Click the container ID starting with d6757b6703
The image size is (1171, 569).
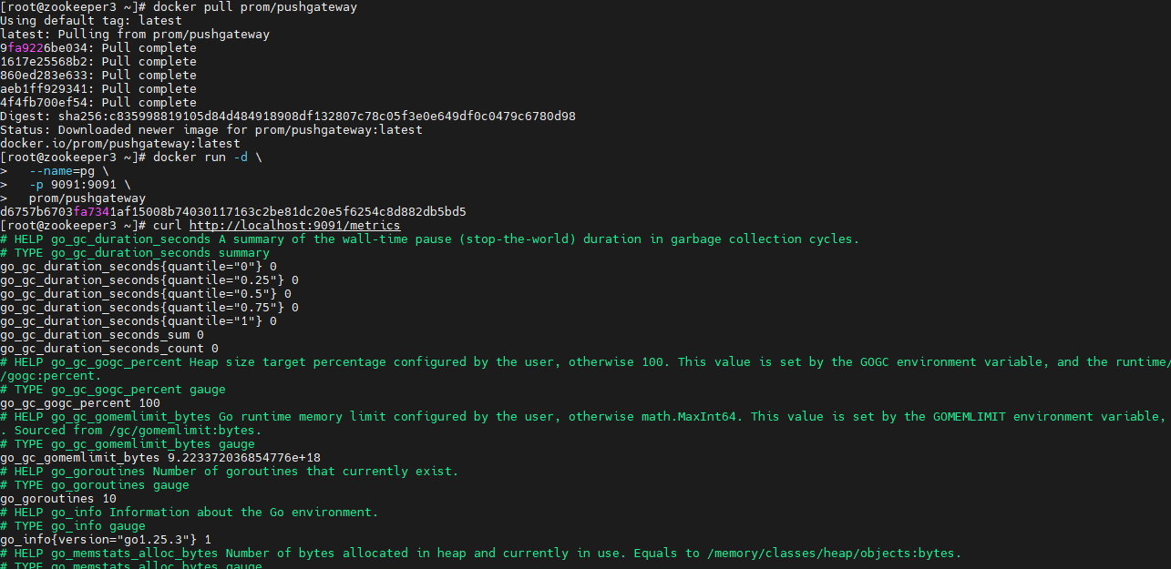(232, 212)
